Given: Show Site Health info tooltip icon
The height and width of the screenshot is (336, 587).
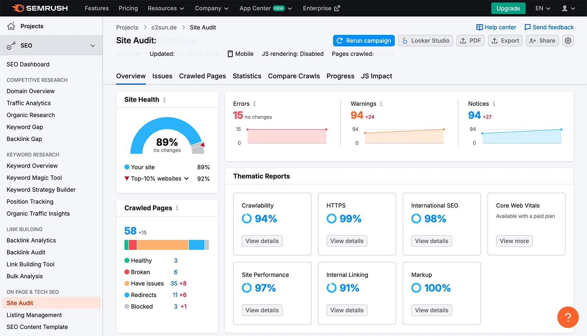Looking at the screenshot, I should [x=164, y=99].
